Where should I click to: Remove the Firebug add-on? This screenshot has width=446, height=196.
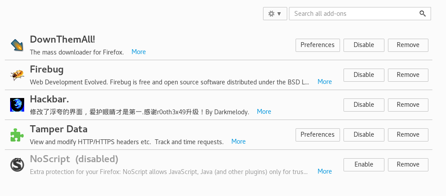tap(408, 75)
